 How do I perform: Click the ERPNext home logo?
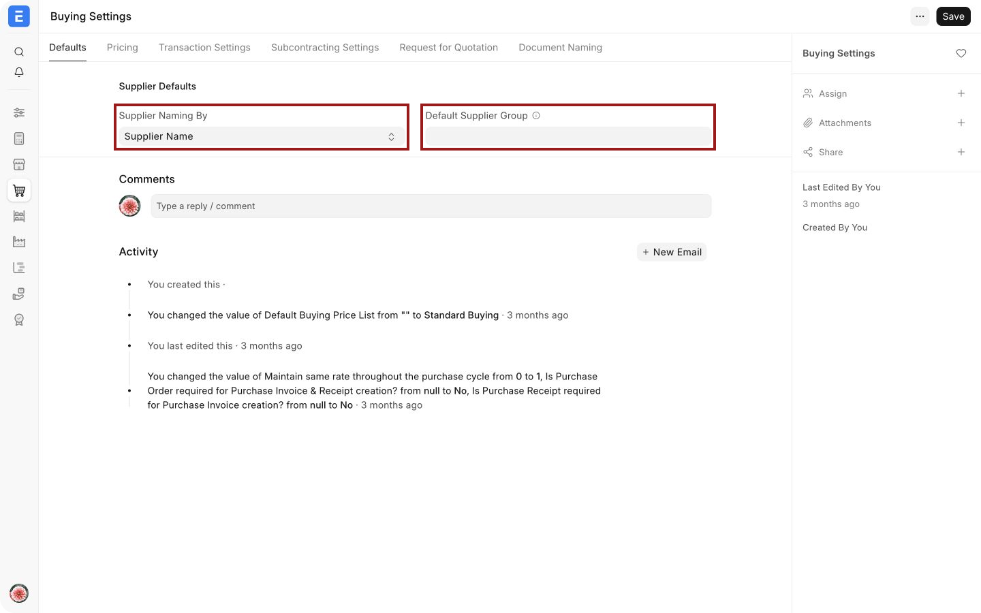coord(19,16)
